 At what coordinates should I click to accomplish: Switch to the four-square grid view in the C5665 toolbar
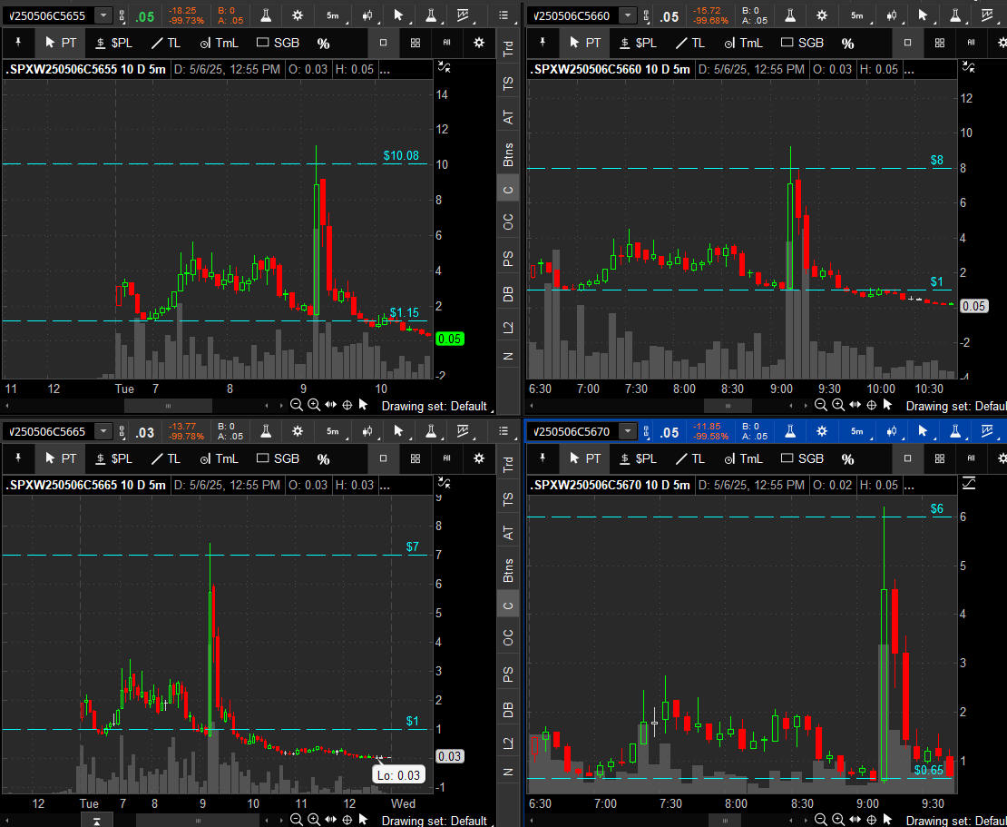(415, 458)
